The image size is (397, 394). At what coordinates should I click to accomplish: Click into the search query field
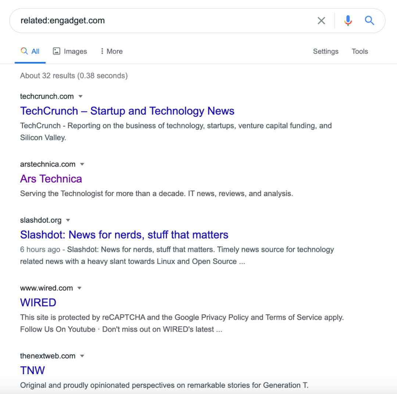pos(162,21)
